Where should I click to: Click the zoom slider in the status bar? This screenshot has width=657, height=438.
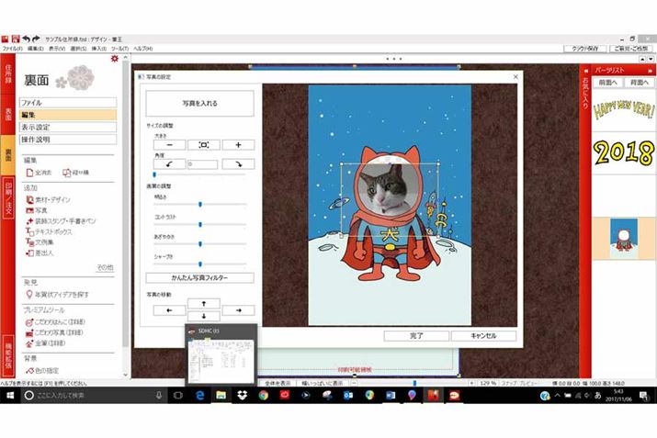pyautogui.click(x=414, y=383)
